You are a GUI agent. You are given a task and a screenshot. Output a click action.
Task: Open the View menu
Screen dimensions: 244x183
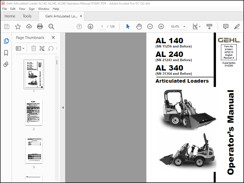(22, 9)
